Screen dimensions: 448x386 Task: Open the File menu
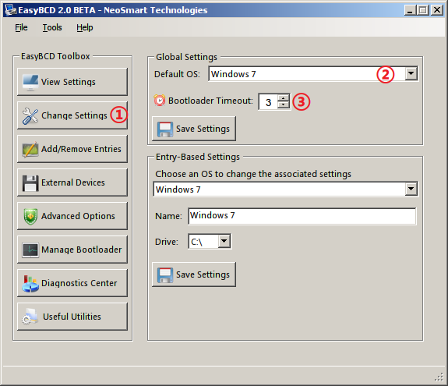pos(21,27)
